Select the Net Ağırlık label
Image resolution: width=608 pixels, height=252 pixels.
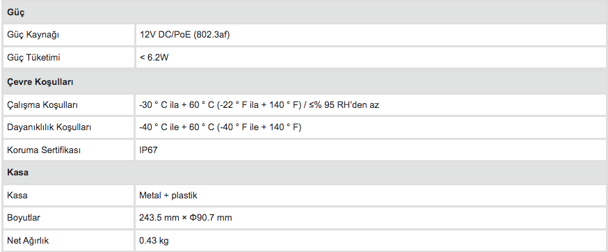click(x=28, y=241)
